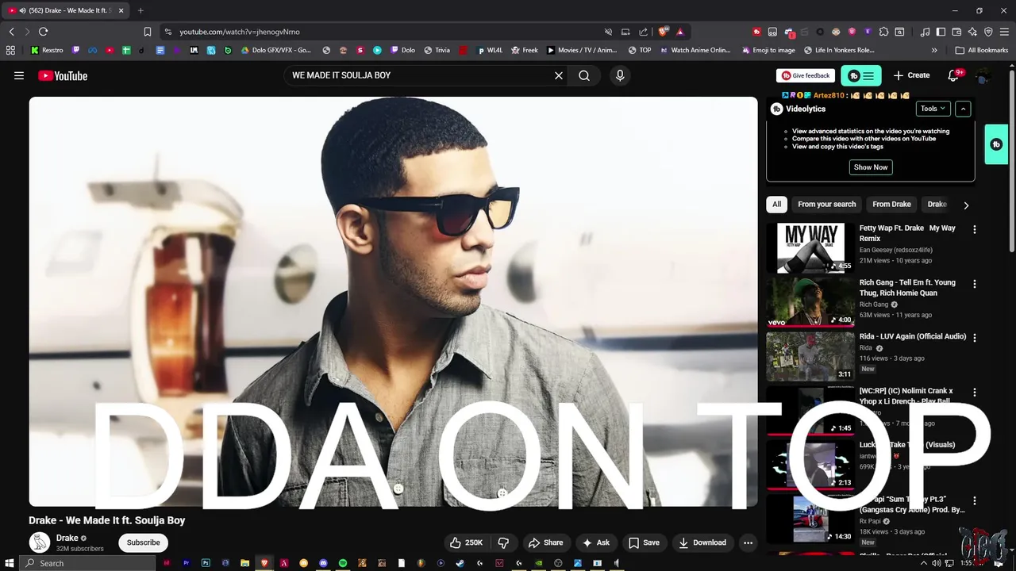The width and height of the screenshot is (1016, 571).
Task: Download the video
Action: (x=702, y=542)
